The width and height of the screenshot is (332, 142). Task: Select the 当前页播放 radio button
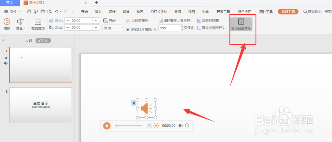(128, 21)
